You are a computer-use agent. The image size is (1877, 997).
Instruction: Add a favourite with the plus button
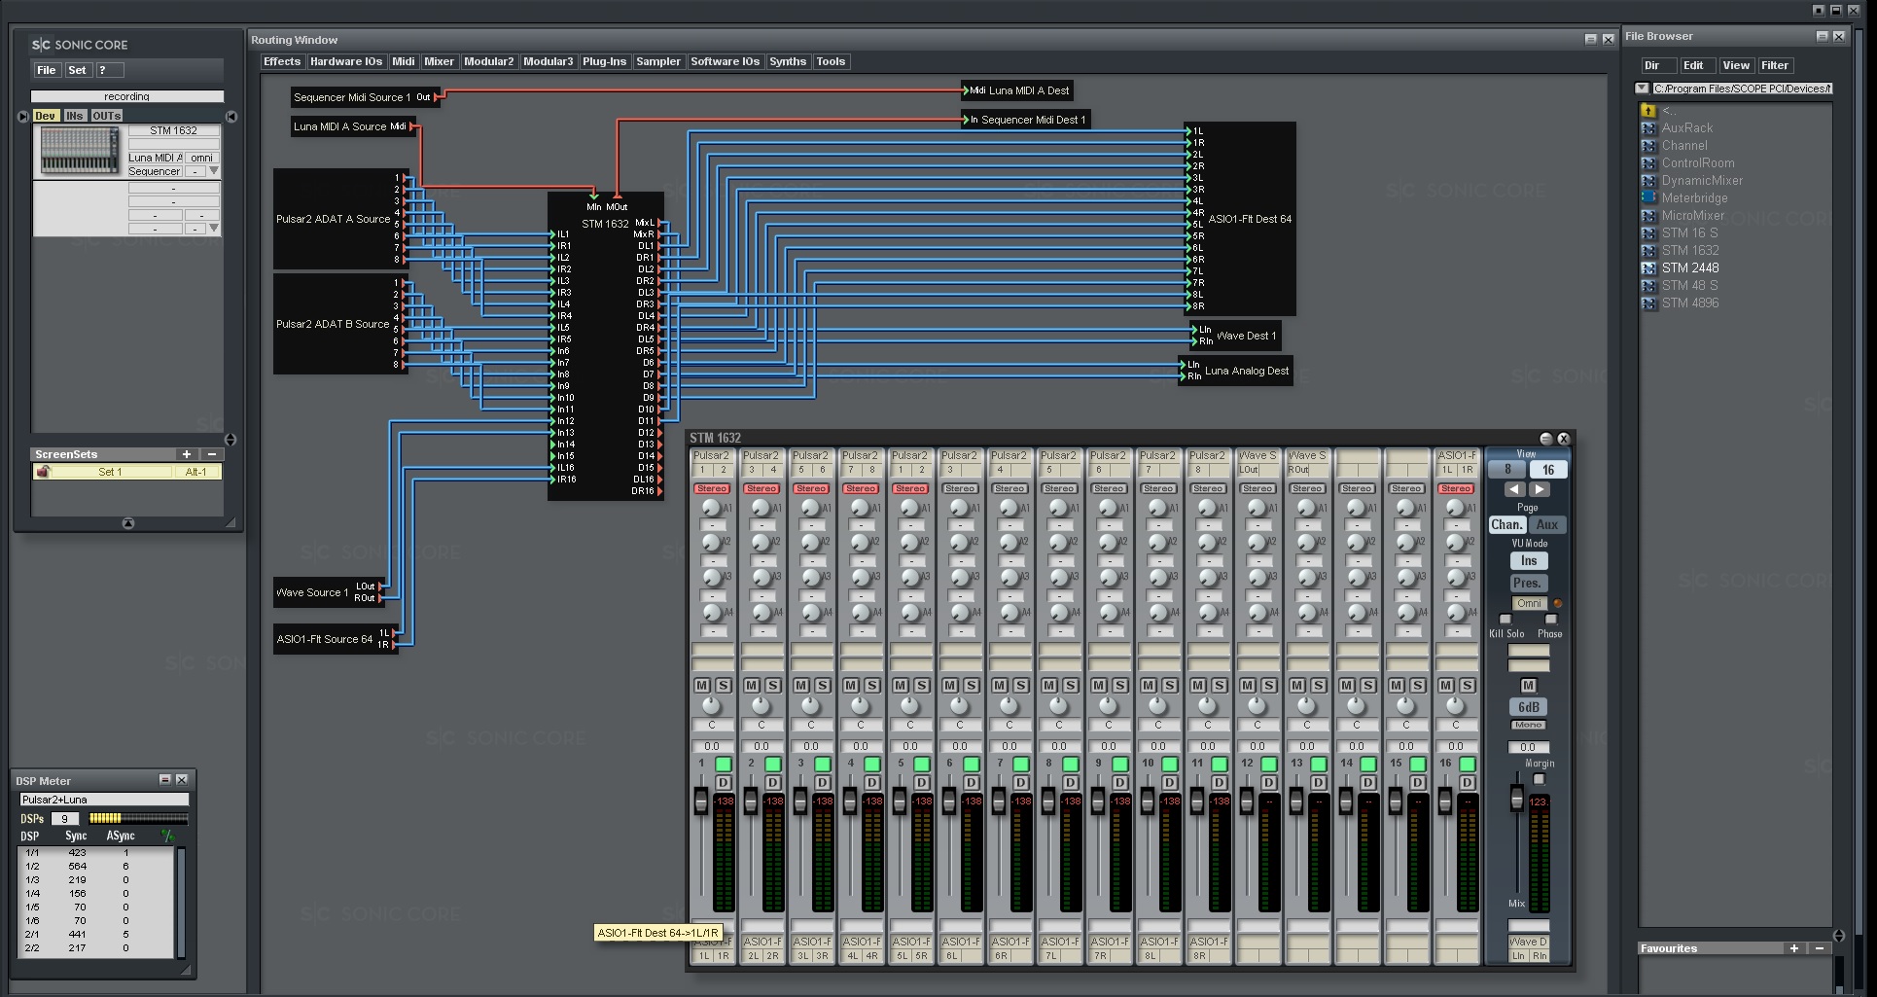tap(1794, 948)
